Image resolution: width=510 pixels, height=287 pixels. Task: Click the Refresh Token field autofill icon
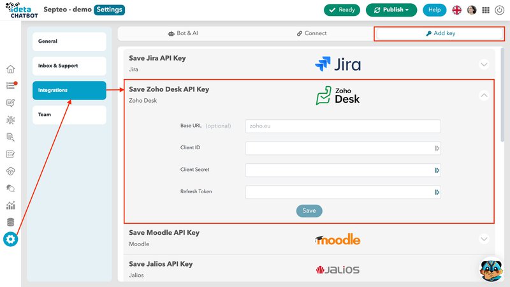(437, 193)
